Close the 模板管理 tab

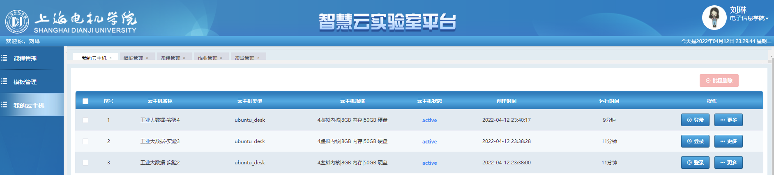pos(147,58)
